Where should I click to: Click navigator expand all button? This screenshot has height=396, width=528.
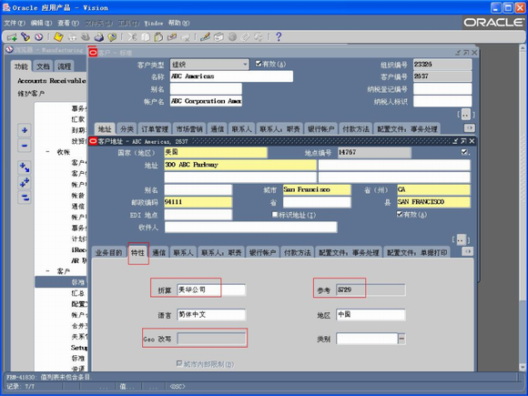pyautogui.click(x=25, y=182)
